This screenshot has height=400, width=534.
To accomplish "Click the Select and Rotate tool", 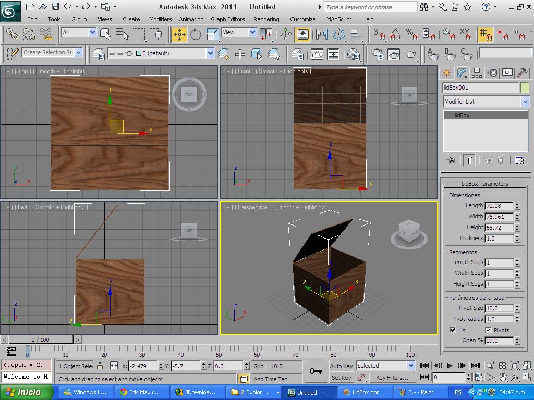I will (196, 35).
